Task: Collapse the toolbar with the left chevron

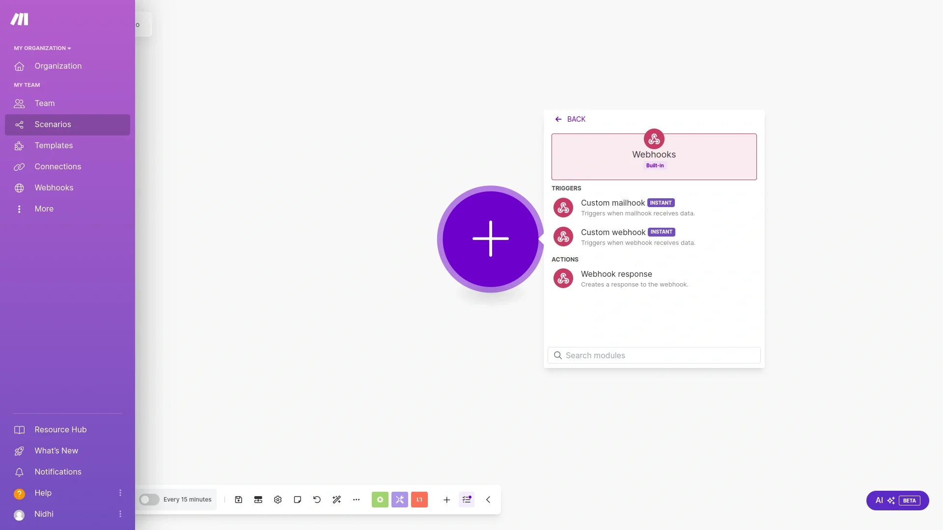Action: pyautogui.click(x=488, y=500)
